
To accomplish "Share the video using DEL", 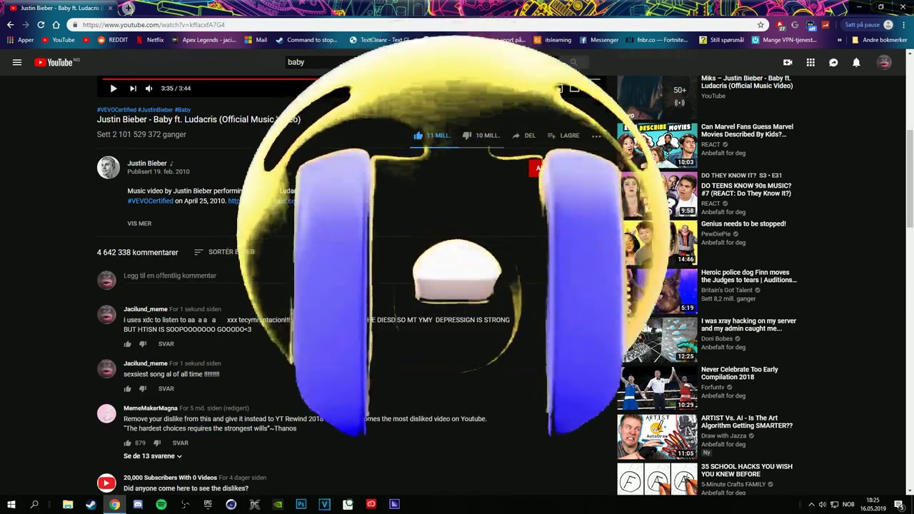I will tap(523, 135).
